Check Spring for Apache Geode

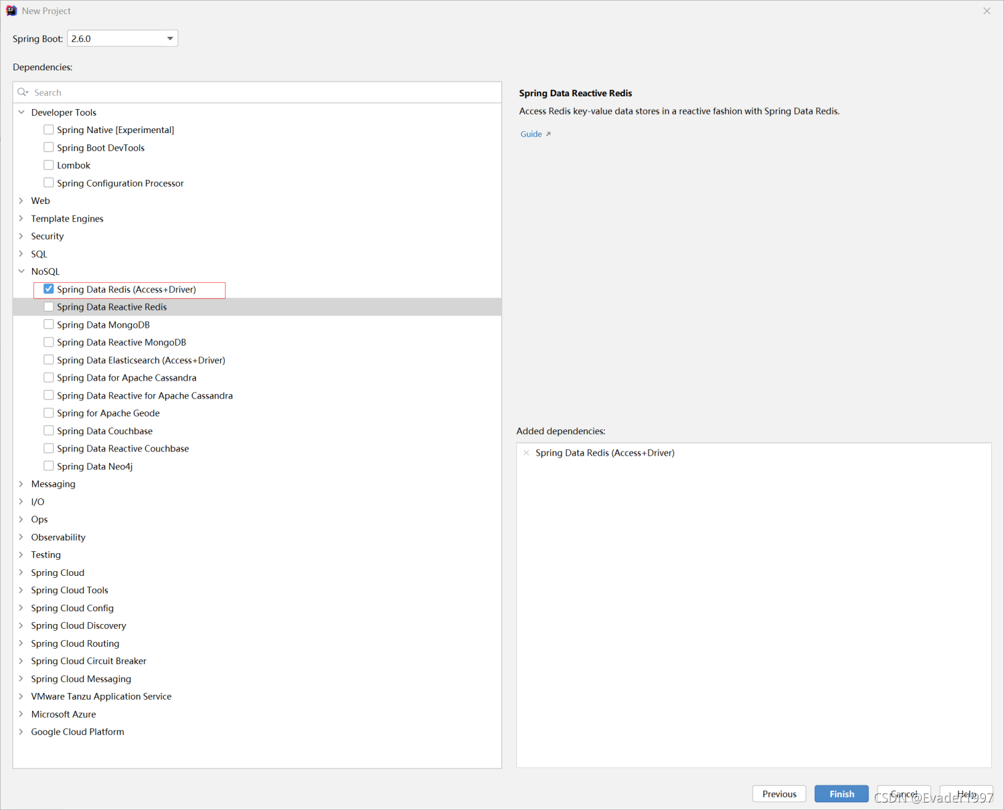[49, 413]
